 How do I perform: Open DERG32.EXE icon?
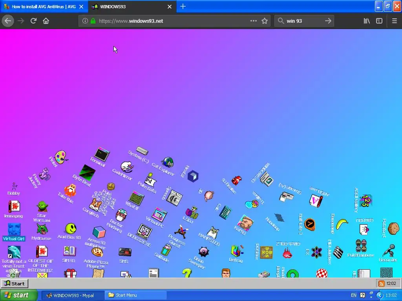pyautogui.click(x=144, y=232)
